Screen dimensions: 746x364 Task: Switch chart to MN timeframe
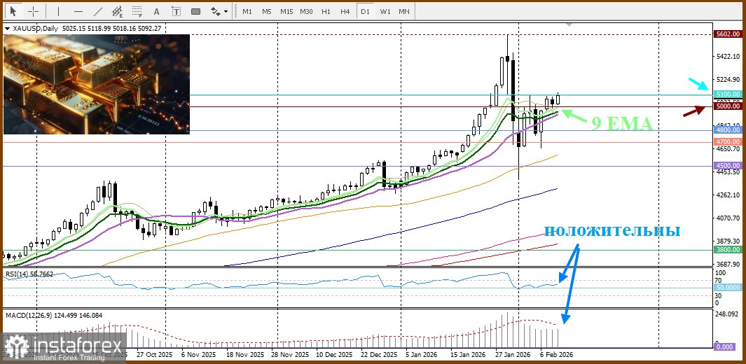click(x=404, y=11)
